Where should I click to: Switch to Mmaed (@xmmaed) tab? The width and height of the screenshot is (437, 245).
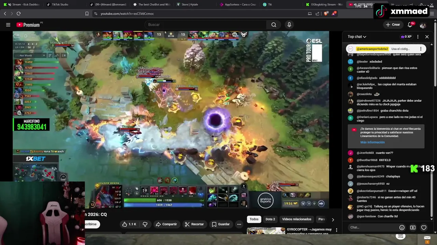pyautogui.click(x=109, y=4)
